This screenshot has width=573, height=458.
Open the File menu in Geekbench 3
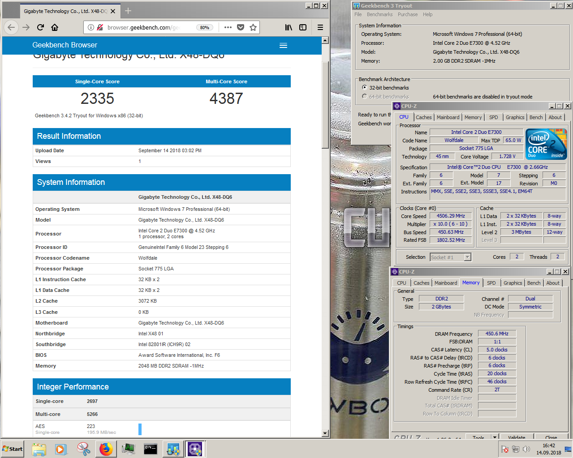358,14
